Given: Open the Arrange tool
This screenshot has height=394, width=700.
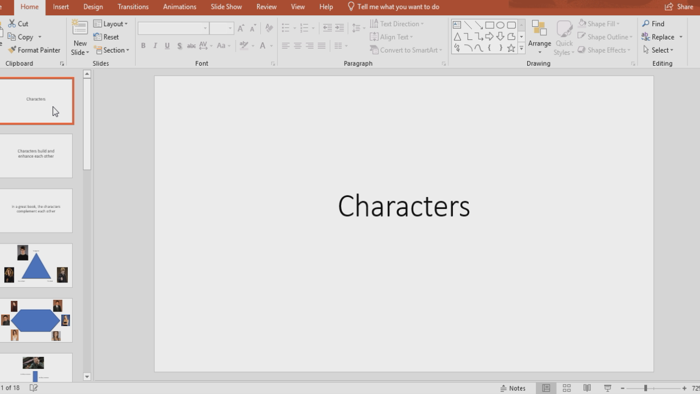Looking at the screenshot, I should point(539,37).
